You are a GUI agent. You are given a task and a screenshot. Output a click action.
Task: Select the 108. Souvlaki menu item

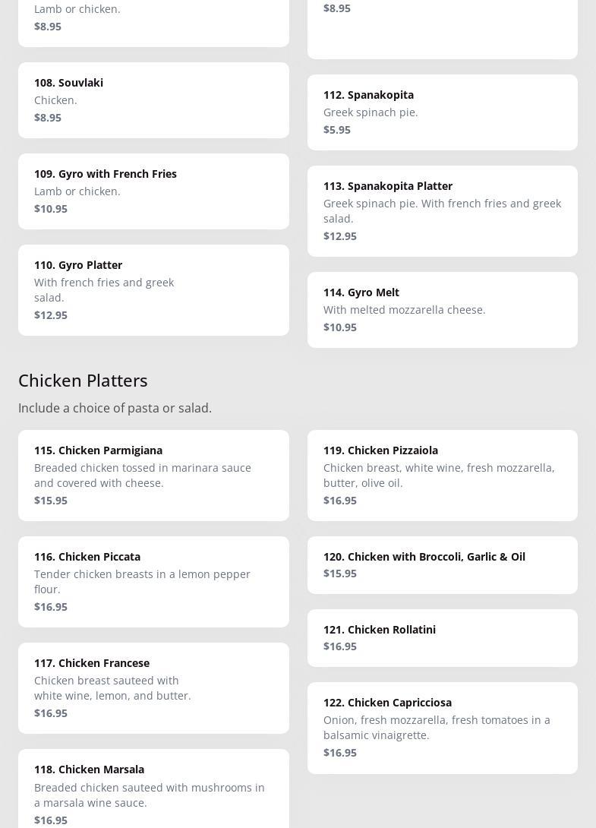coord(153,100)
